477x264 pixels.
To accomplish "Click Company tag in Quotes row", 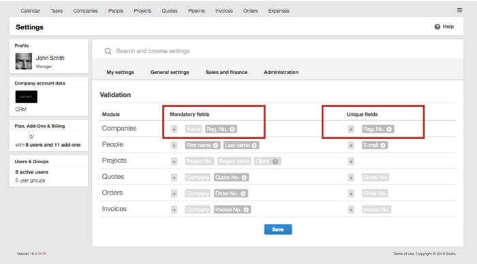I will tap(198, 178).
